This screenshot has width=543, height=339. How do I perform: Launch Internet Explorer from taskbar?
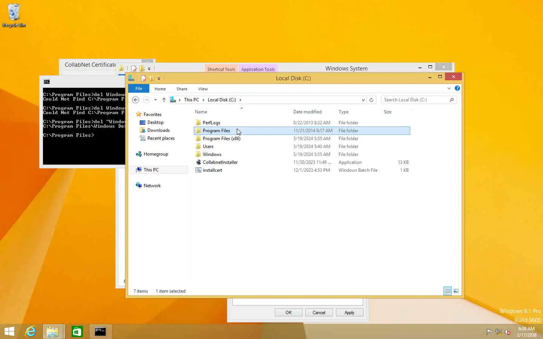[x=31, y=331]
